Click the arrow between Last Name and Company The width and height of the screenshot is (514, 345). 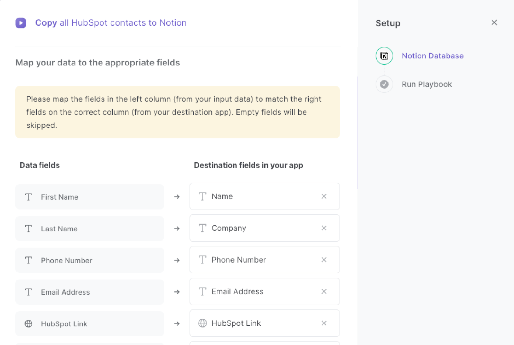(177, 229)
